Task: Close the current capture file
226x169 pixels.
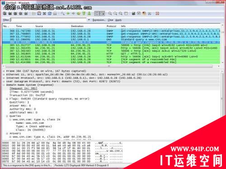Action: point(44,14)
